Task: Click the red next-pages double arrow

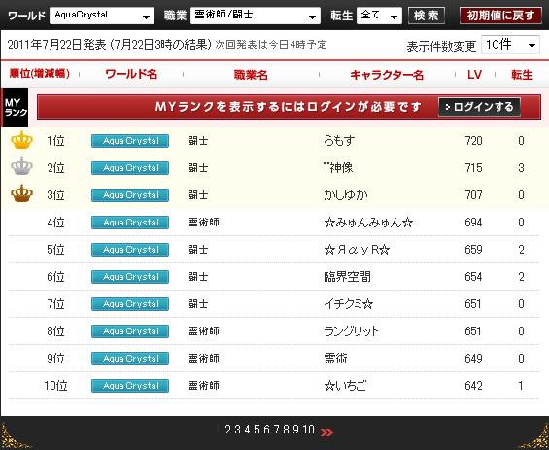Action: (326, 433)
